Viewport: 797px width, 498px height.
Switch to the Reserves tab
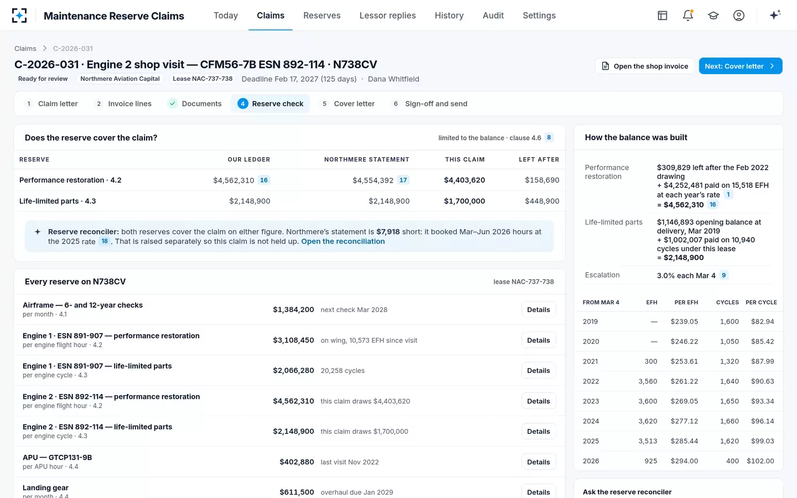(322, 15)
